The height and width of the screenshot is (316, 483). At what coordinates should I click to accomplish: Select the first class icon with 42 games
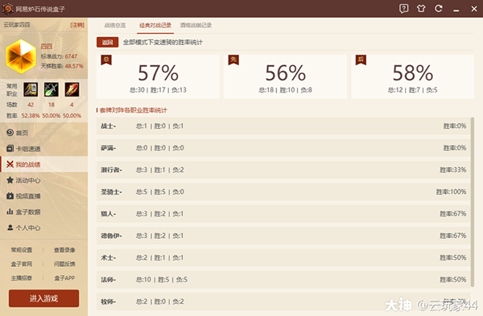31,89
